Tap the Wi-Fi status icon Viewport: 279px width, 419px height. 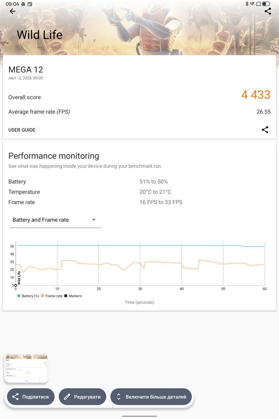[253, 4]
